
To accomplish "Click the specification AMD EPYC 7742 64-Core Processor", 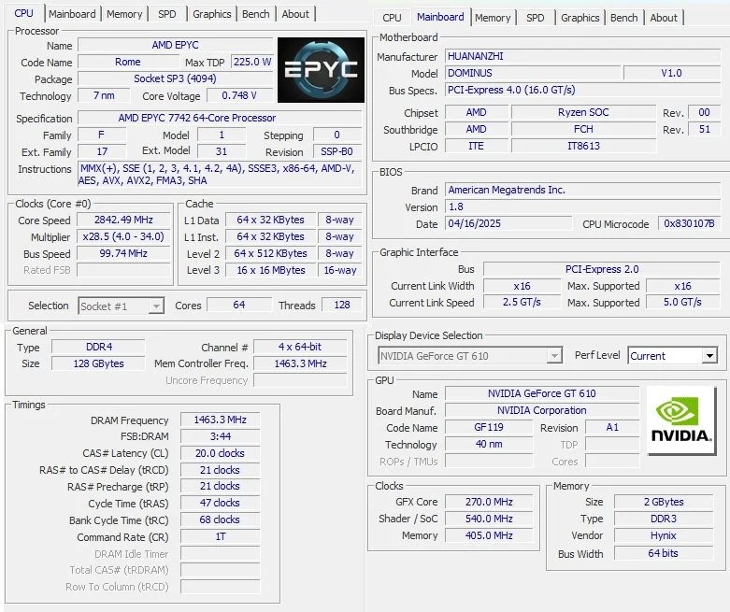I will 220,118.
